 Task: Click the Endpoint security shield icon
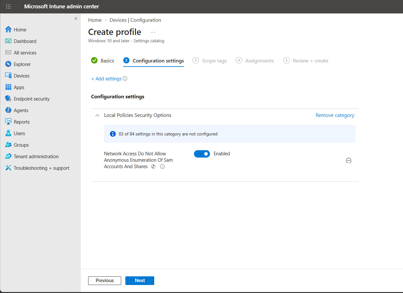[x=8, y=99]
